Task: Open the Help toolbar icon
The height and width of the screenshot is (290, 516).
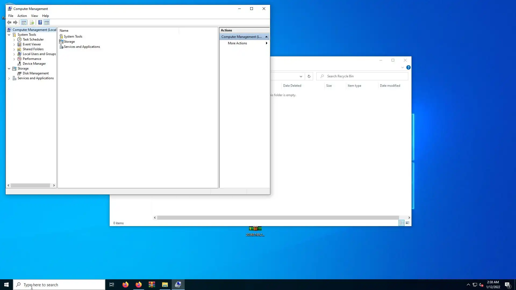Action: click(40, 23)
